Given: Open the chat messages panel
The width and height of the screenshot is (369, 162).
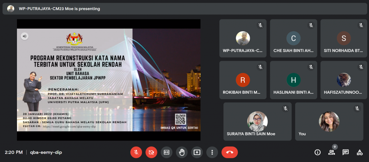Looking at the screenshot, I should 346,152.
